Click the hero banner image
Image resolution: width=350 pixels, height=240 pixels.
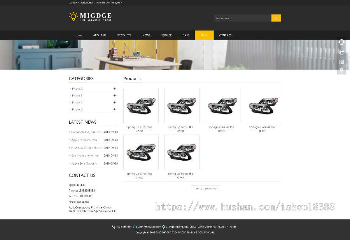175,55
